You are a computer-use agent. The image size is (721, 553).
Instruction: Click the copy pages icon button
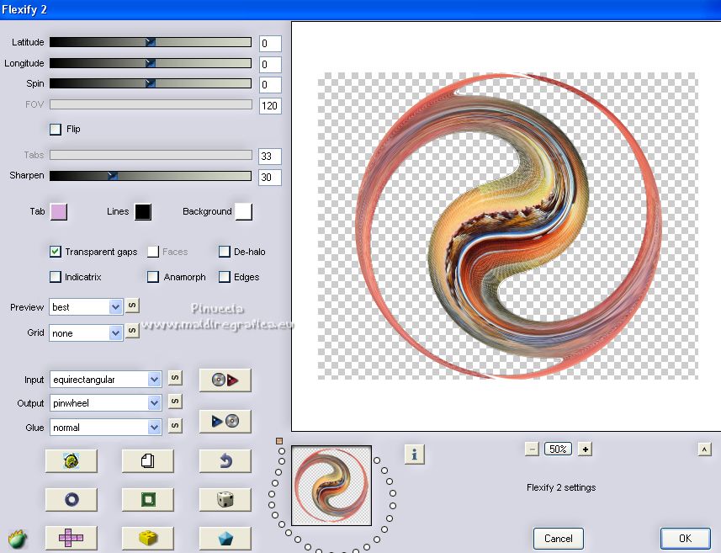click(147, 461)
